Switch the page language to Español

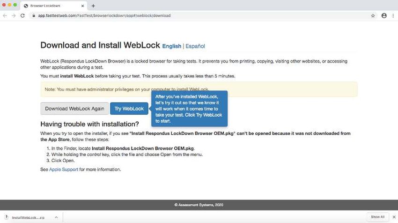point(195,46)
